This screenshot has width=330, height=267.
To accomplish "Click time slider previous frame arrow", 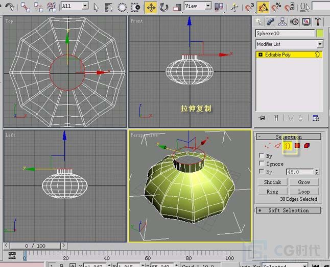I will tap(6, 246).
